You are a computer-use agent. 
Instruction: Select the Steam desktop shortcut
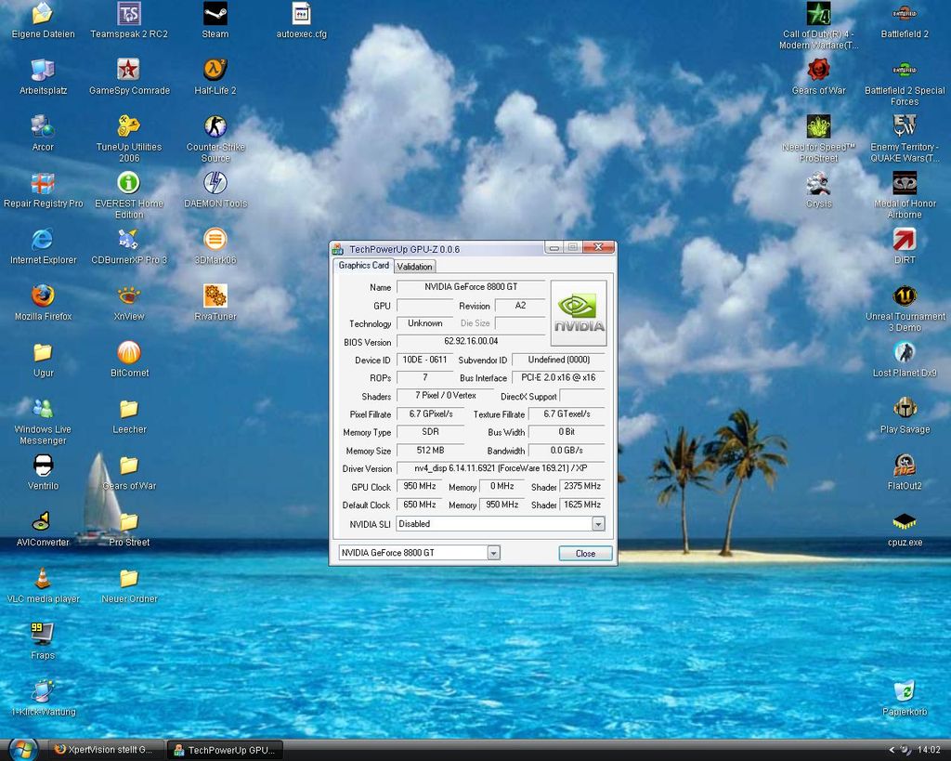point(215,14)
